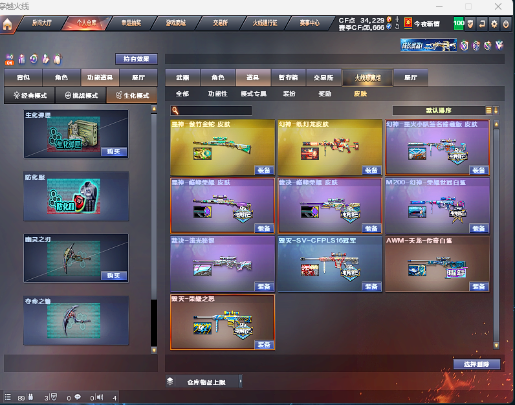Click the shield badge icon beside green 100
The image size is (515, 405).
[470, 24]
